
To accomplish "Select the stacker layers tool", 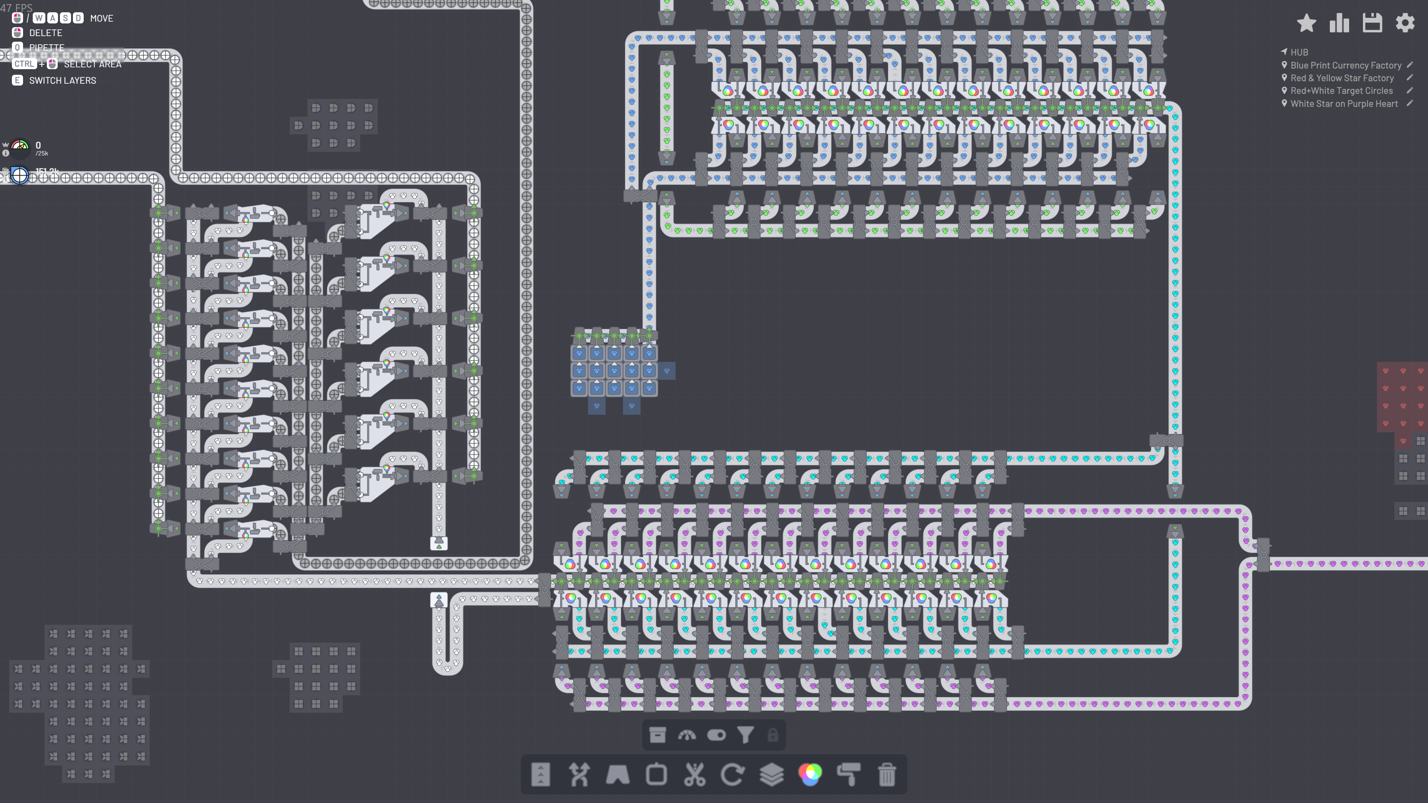I will [771, 774].
